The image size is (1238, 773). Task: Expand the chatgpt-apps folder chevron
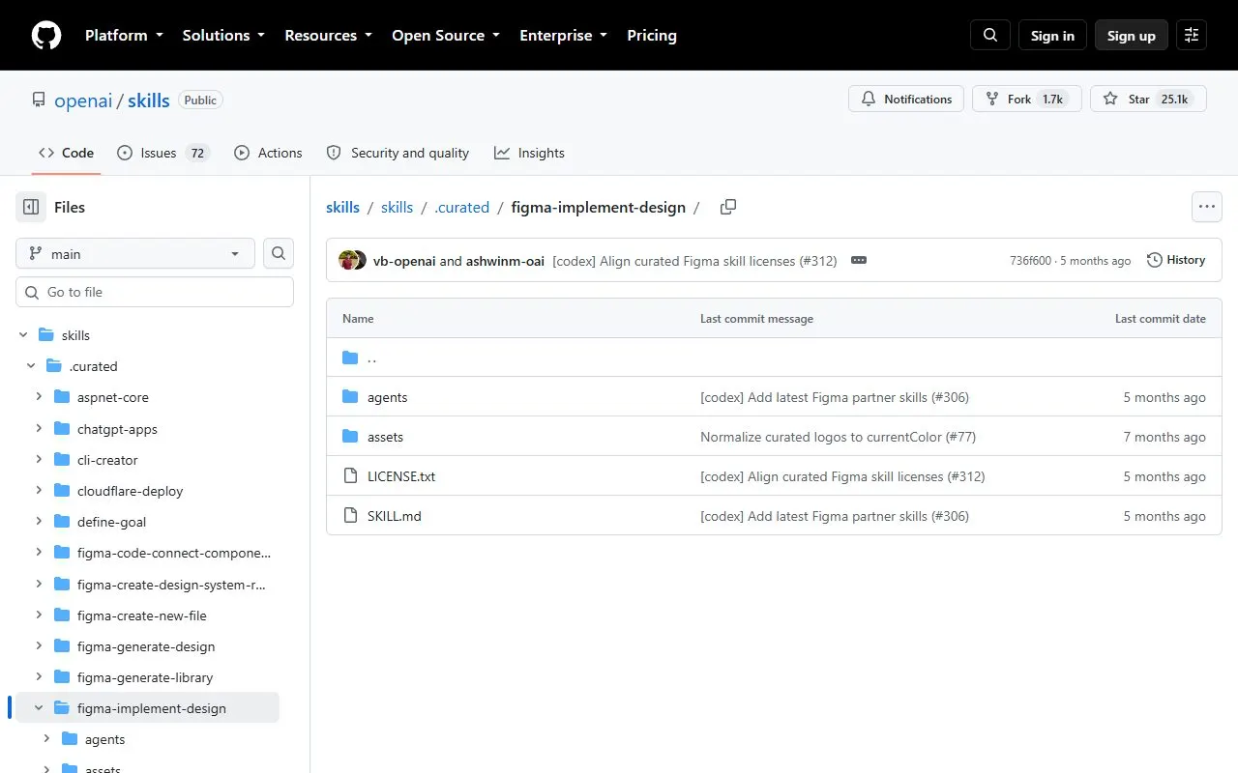(x=39, y=429)
